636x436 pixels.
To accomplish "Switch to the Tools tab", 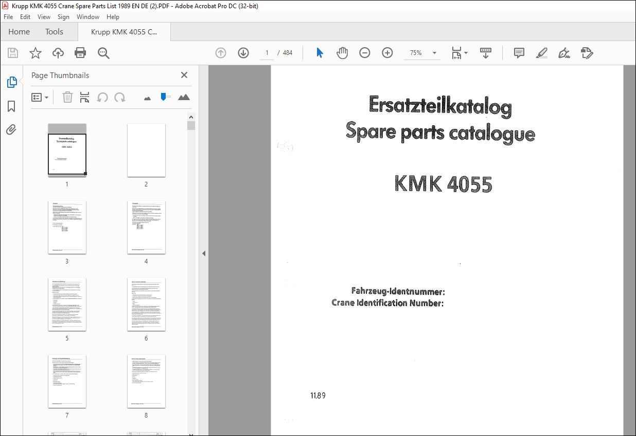I will [x=54, y=32].
